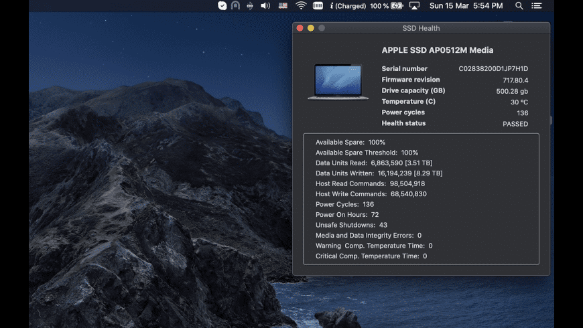
Task: Click the Temperature (C) label
Action: coord(408,101)
